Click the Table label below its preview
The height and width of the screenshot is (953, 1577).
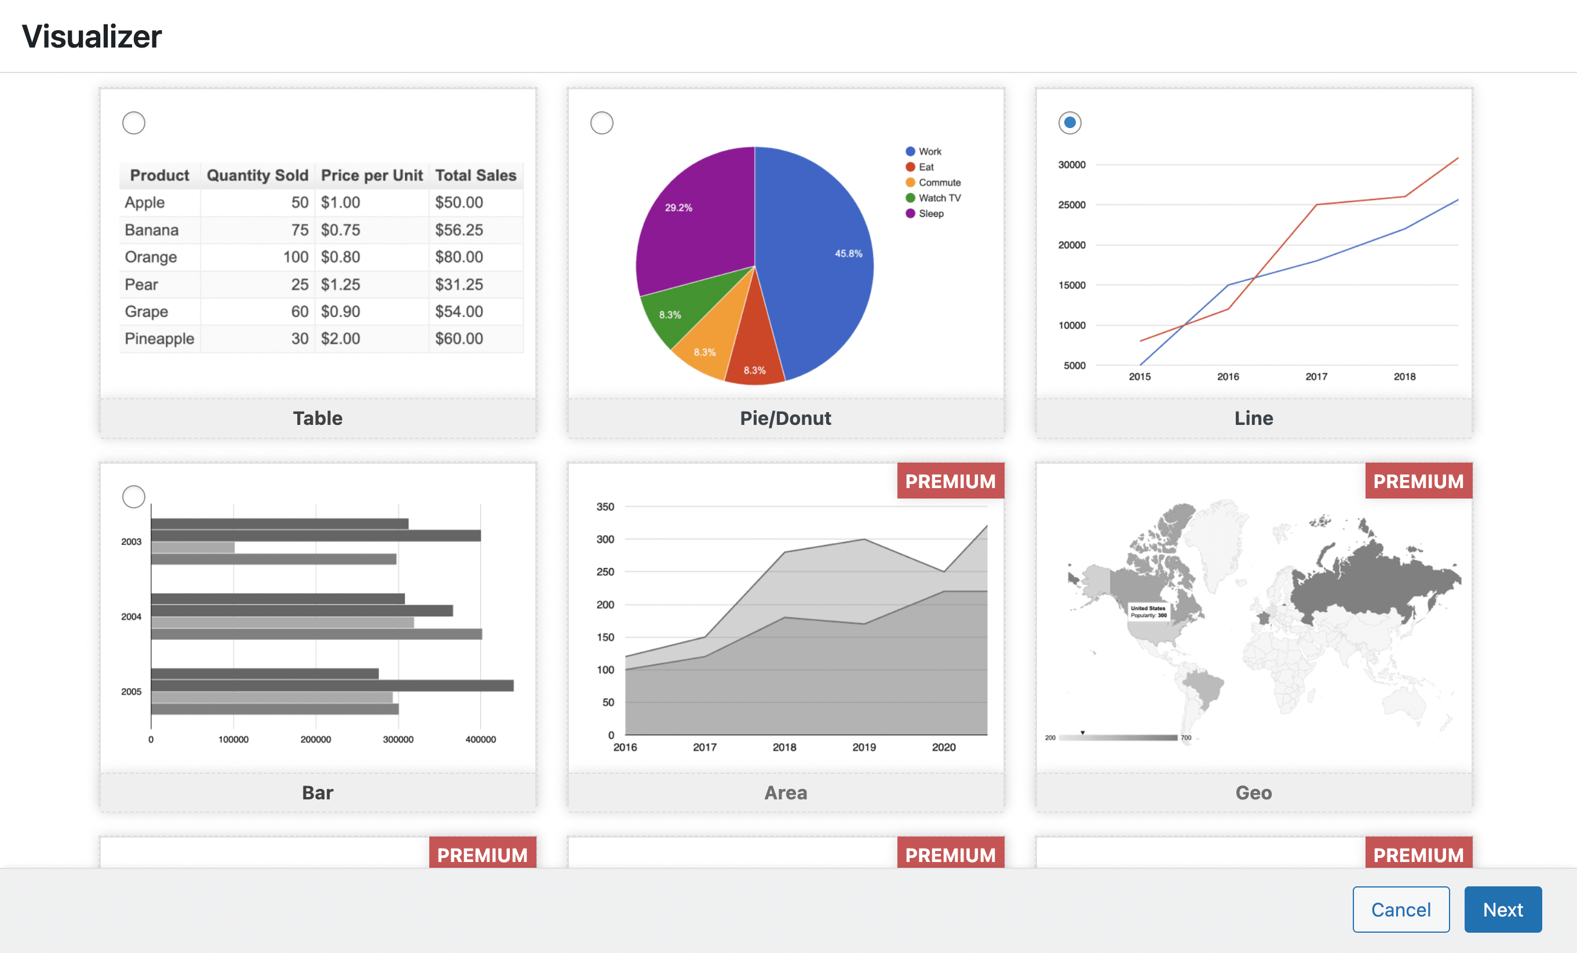[317, 417]
